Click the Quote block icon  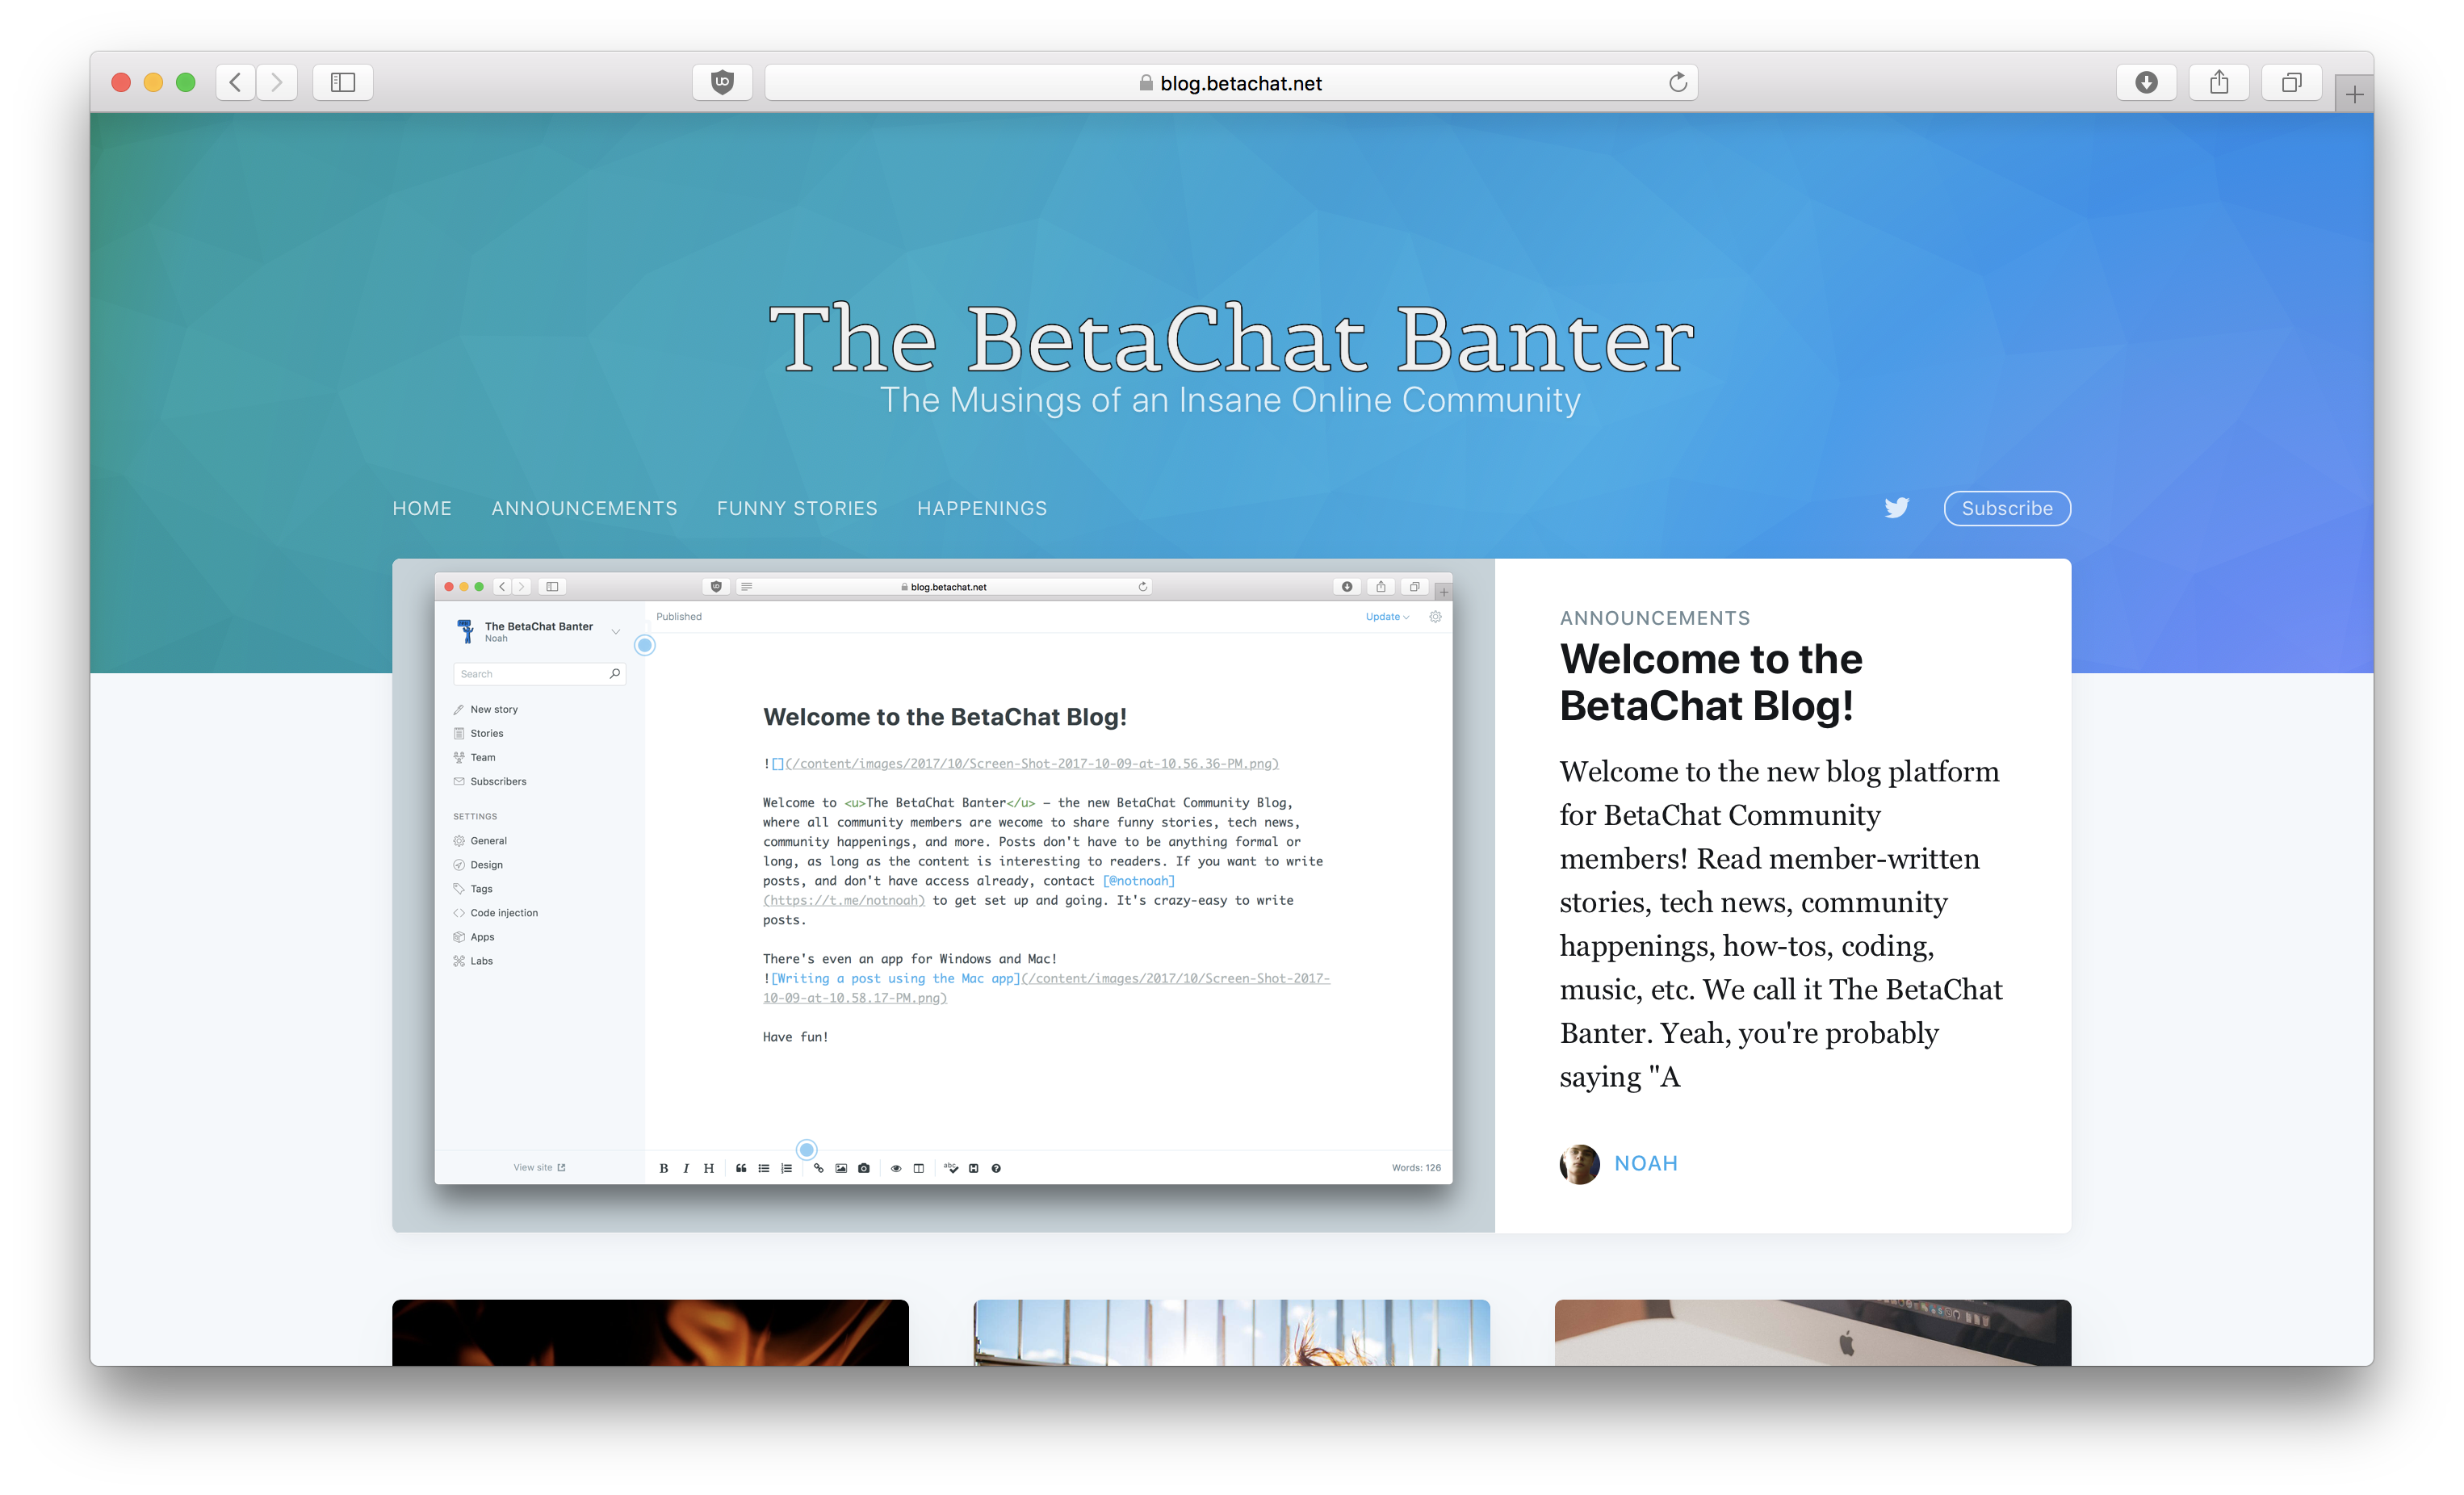pos(740,1168)
